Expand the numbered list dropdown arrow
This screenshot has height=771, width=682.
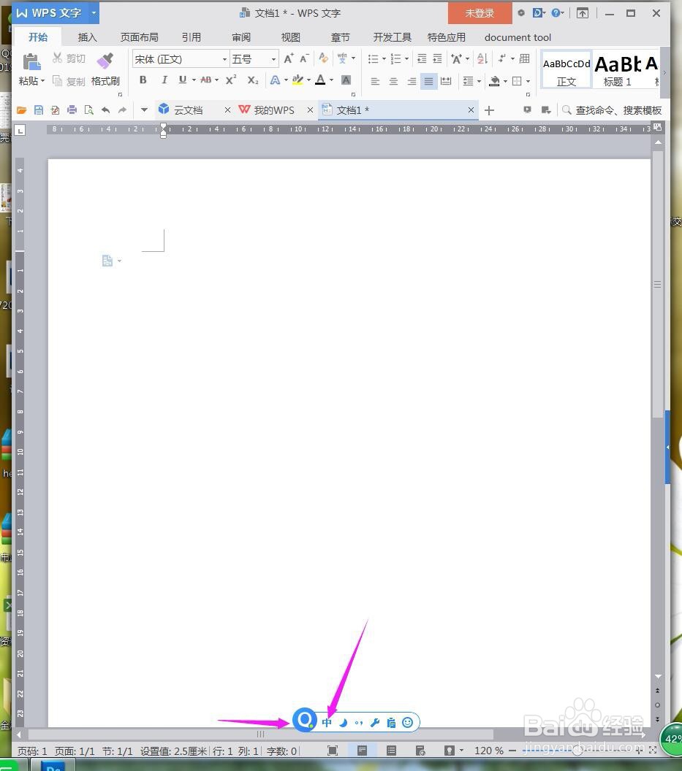[x=406, y=59]
